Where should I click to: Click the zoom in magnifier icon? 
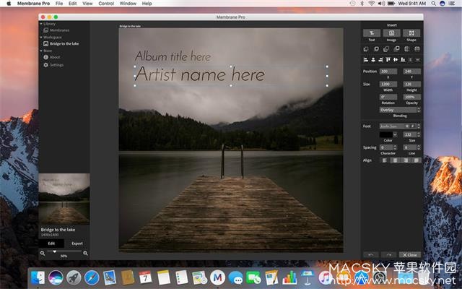click(85, 253)
